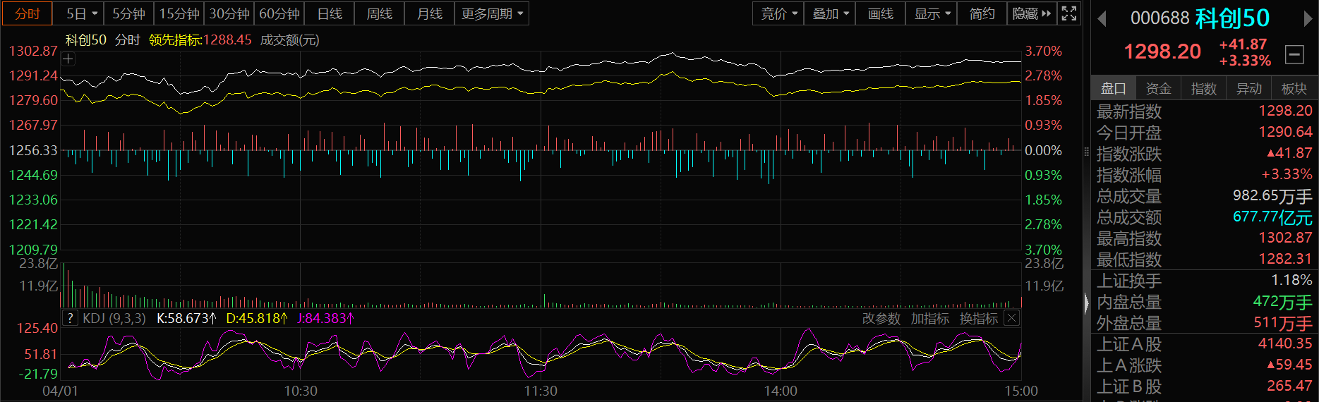
Task: Close the KDJ indicator panel
Action: point(1011,318)
